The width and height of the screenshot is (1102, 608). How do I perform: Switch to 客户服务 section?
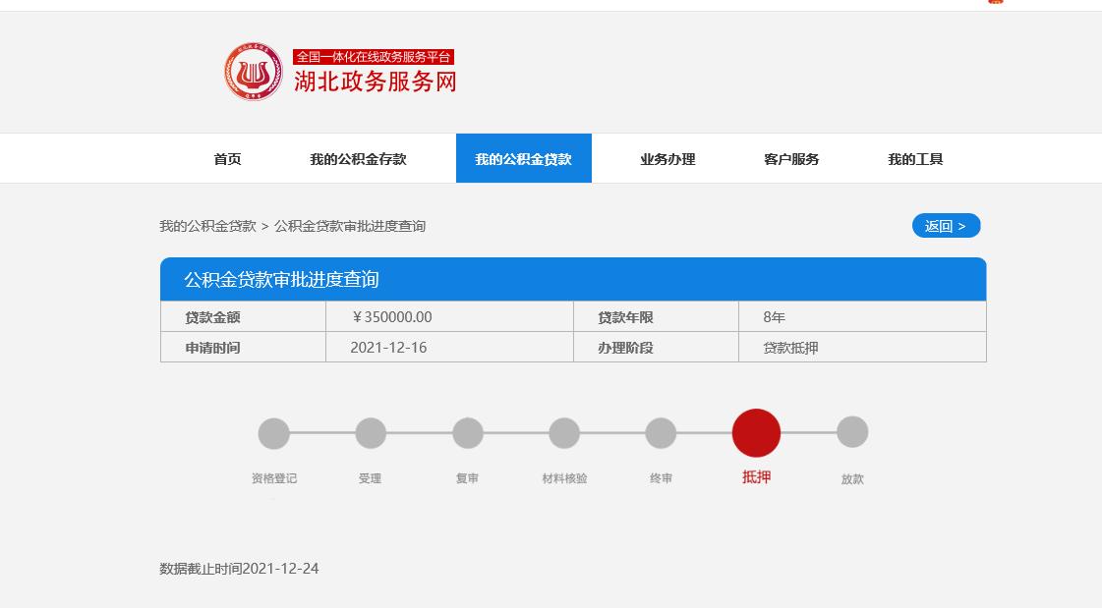pyautogui.click(x=790, y=158)
